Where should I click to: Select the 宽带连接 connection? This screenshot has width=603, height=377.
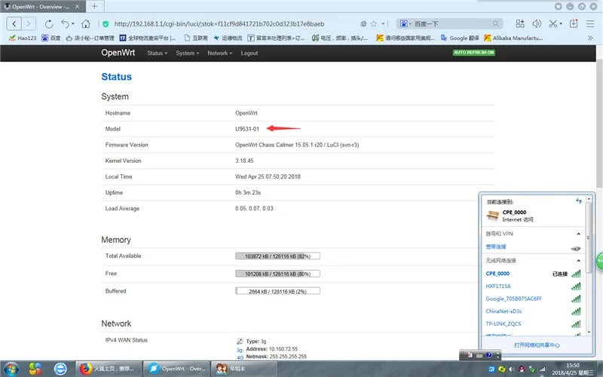point(496,247)
